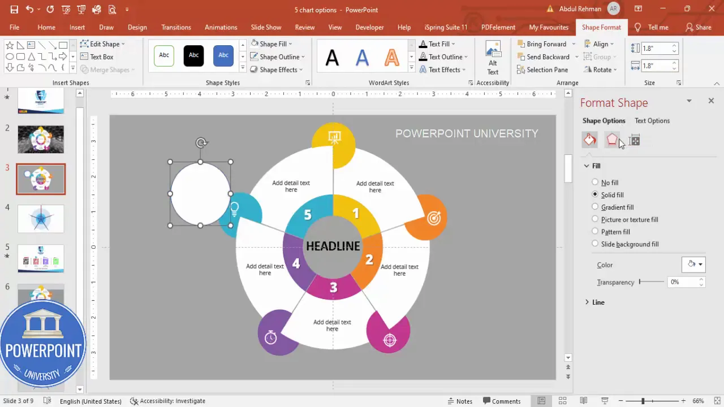This screenshot has height=407, width=724.
Task: Choose the black A WordArt style
Action: [x=332, y=57]
